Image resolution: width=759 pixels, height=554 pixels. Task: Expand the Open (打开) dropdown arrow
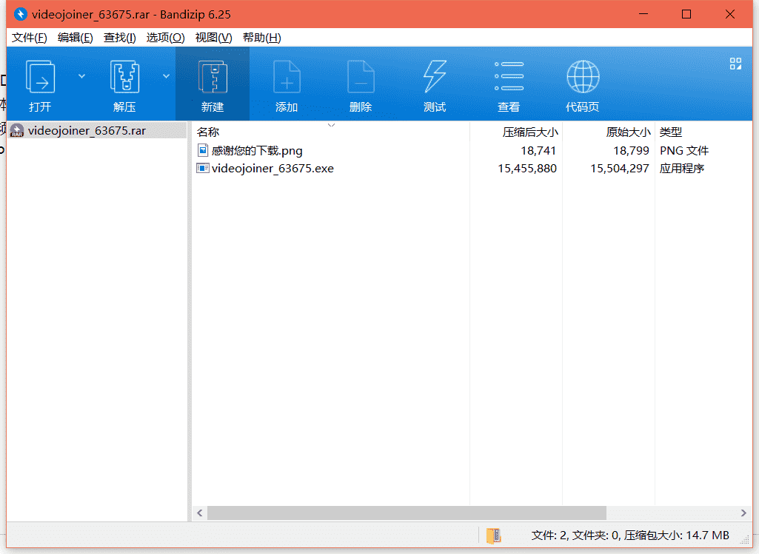pyautogui.click(x=81, y=76)
